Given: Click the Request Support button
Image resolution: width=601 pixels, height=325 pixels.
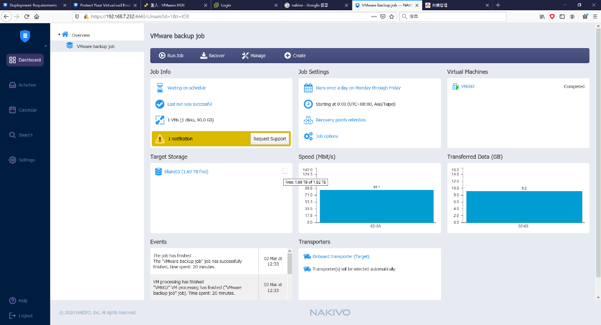Looking at the screenshot, I should click(x=270, y=139).
